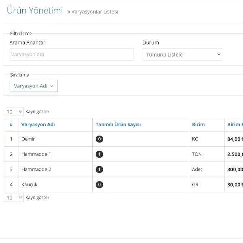Sort by Varyasyon Adı column header
Image resolution: width=243 pixels, height=243 pixels.
click(38, 124)
